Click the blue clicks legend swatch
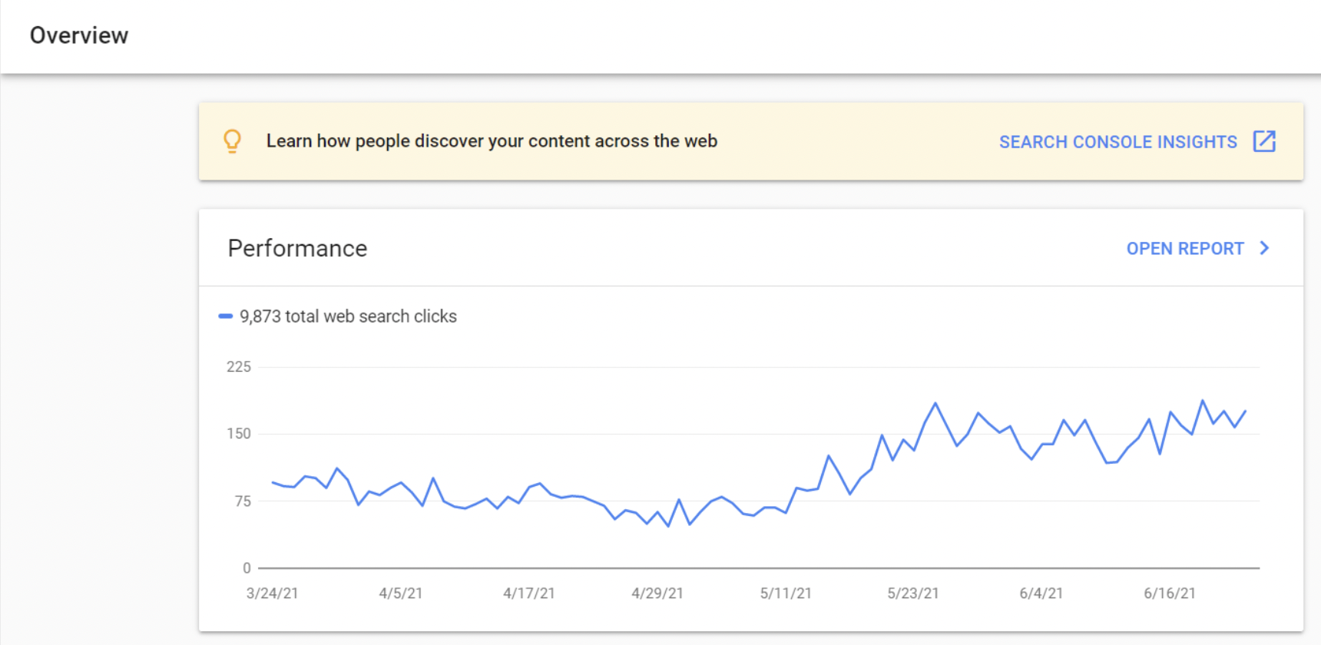Screen dimensions: 1321x645 click(x=226, y=316)
